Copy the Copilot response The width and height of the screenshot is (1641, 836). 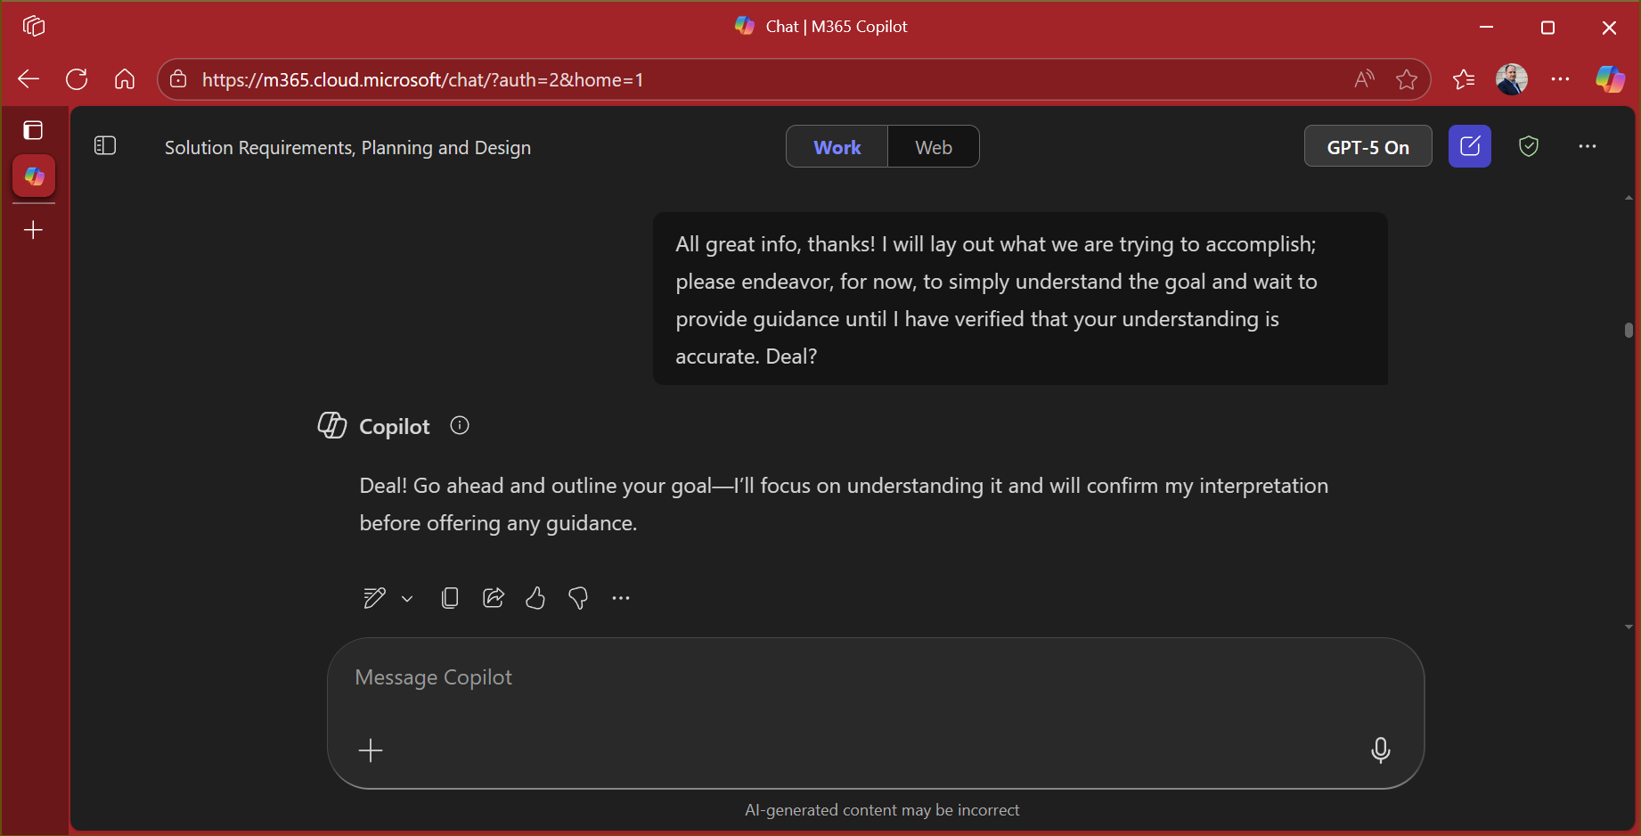coord(450,598)
